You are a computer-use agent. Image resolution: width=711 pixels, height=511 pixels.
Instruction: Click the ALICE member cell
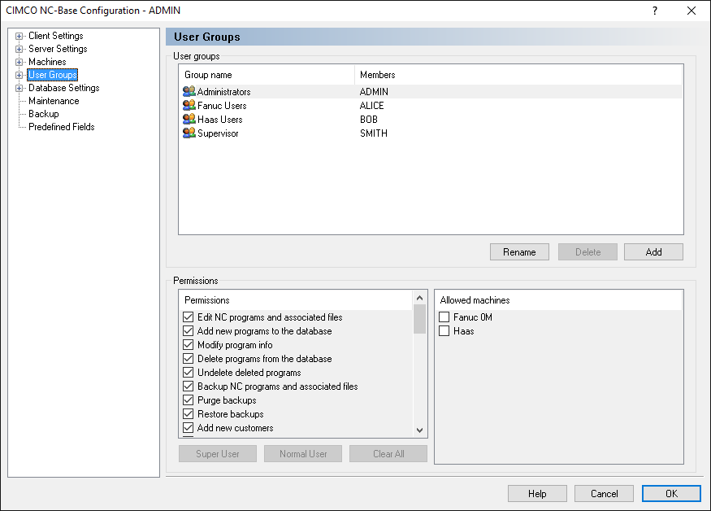click(372, 106)
